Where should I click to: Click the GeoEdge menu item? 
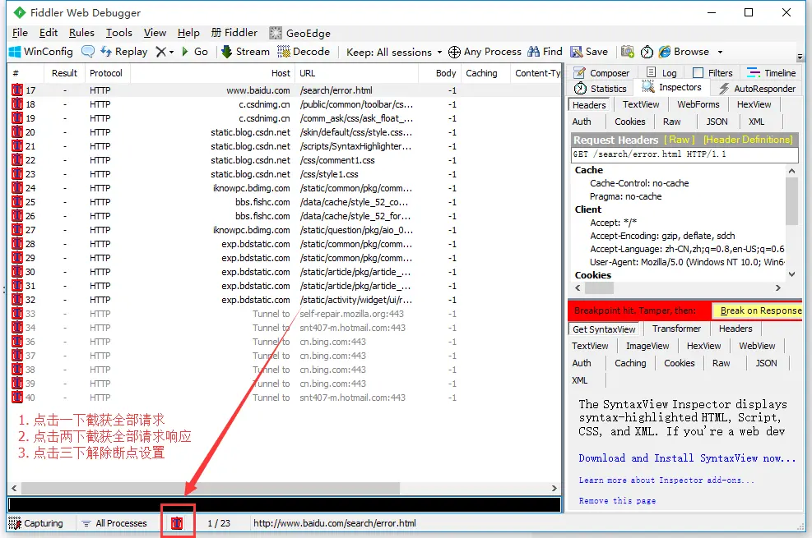tap(299, 33)
